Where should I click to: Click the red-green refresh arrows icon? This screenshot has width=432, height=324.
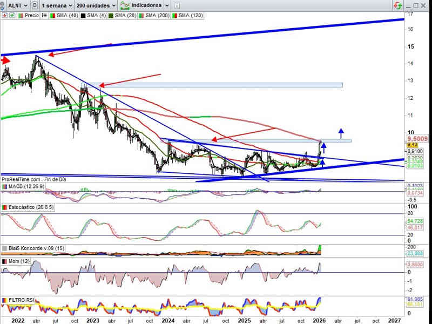pos(397,5)
